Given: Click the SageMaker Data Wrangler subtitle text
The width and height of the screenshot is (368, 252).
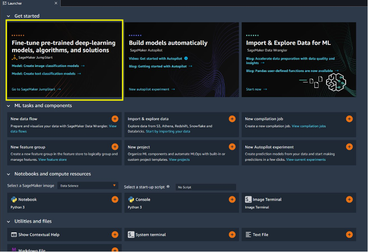Looking at the screenshot, I should [x=267, y=50].
